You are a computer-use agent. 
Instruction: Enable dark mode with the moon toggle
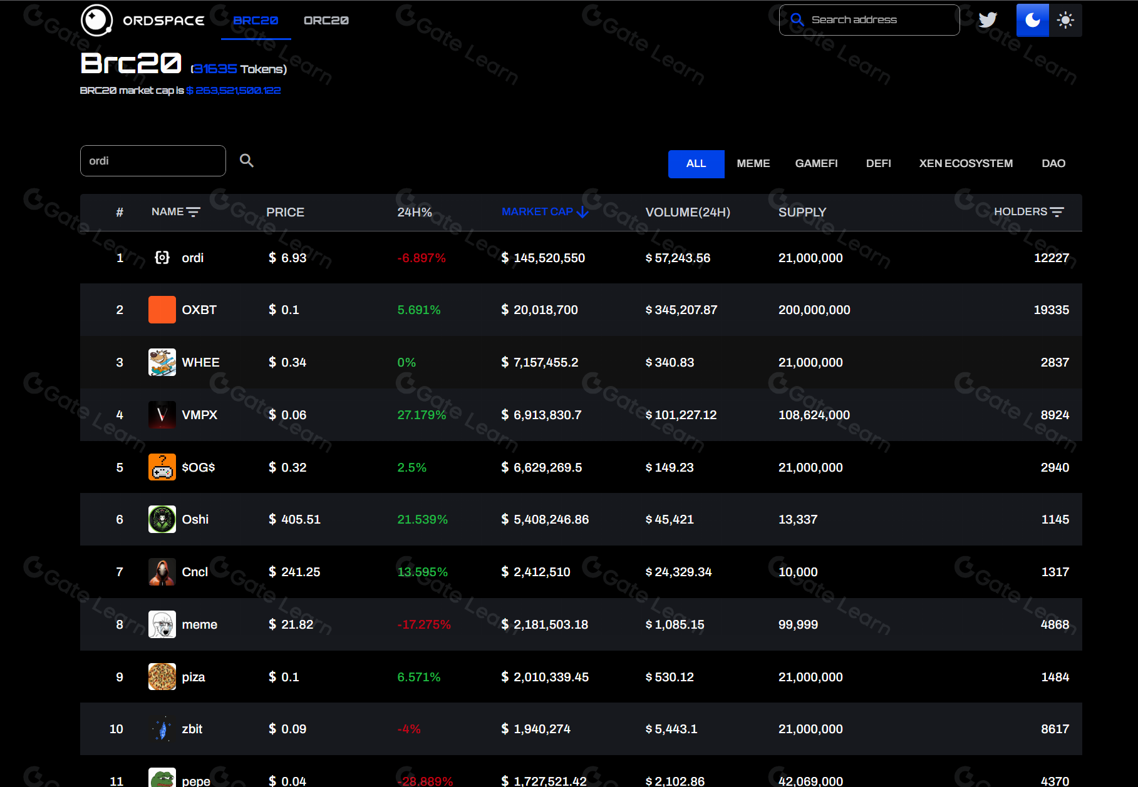(1032, 20)
